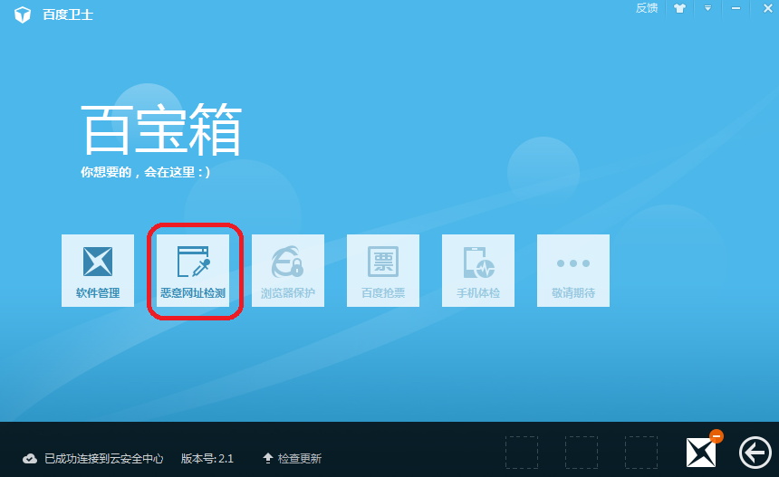
Task: Open 浏览器保护 browser protection tile
Action: (x=288, y=271)
